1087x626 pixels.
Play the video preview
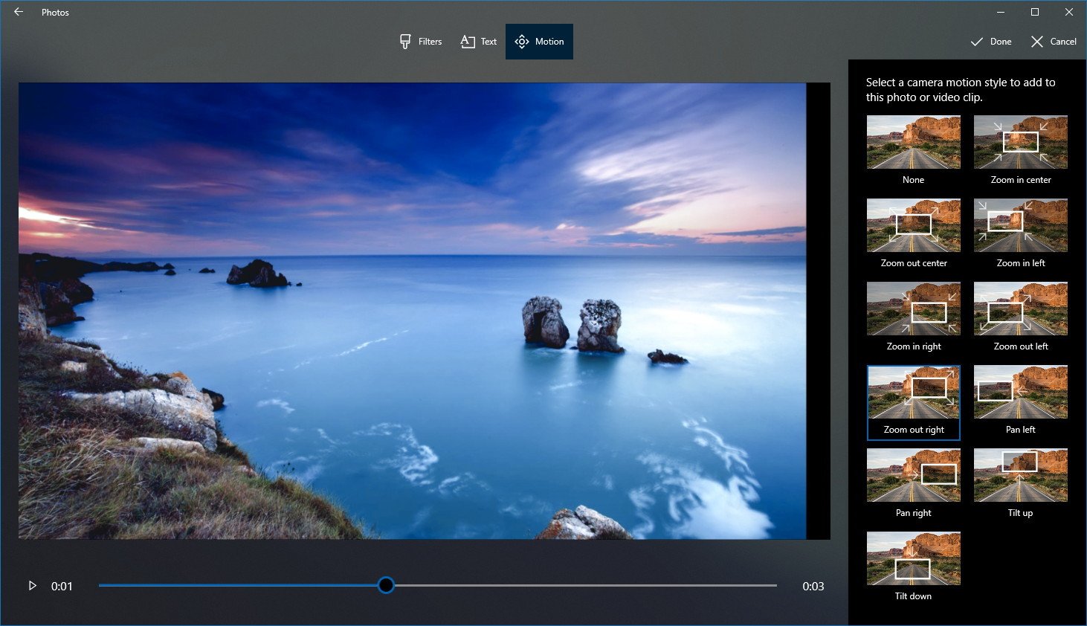click(32, 586)
